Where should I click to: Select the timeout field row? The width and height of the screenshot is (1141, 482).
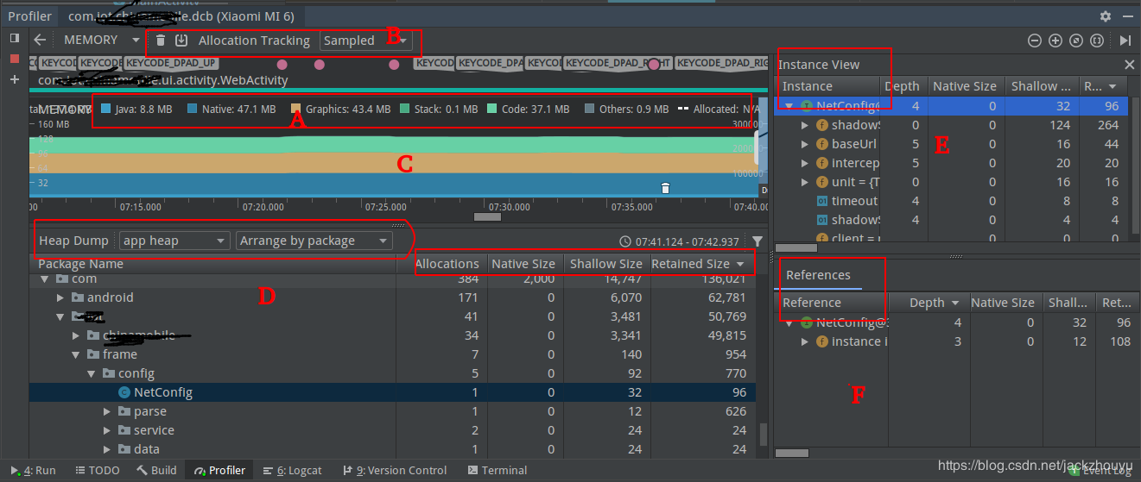(x=953, y=201)
